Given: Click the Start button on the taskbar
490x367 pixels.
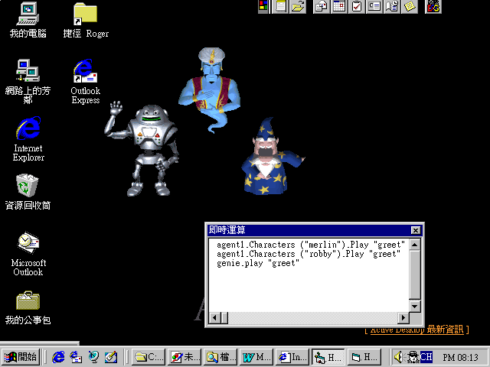Looking at the screenshot, I should click(21, 356).
